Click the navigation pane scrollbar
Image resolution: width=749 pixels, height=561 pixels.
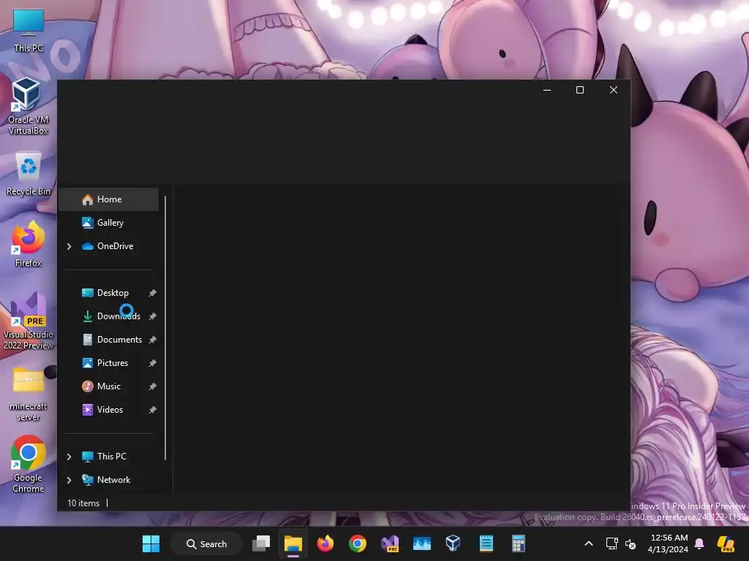pyautogui.click(x=165, y=328)
